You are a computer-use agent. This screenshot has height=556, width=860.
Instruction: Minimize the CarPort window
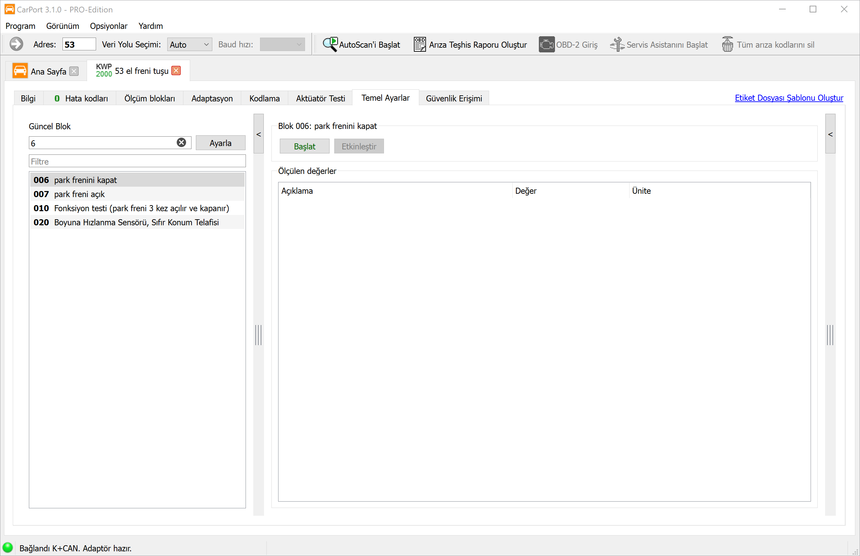(782, 9)
